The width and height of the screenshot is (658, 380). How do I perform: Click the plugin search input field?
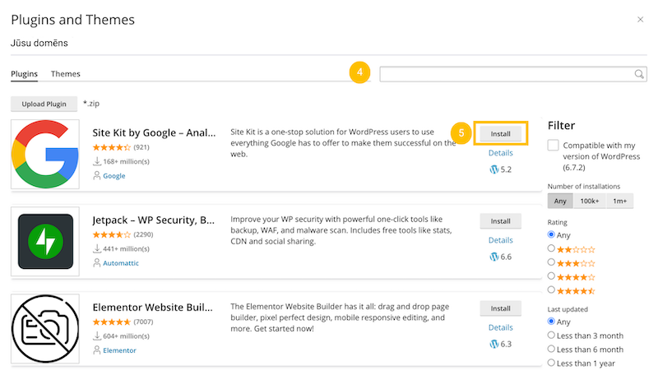click(506, 74)
